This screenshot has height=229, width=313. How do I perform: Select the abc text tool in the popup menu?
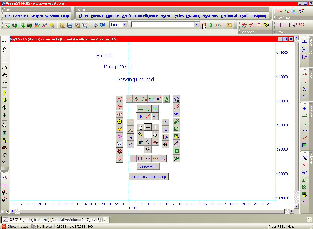click(x=129, y=99)
